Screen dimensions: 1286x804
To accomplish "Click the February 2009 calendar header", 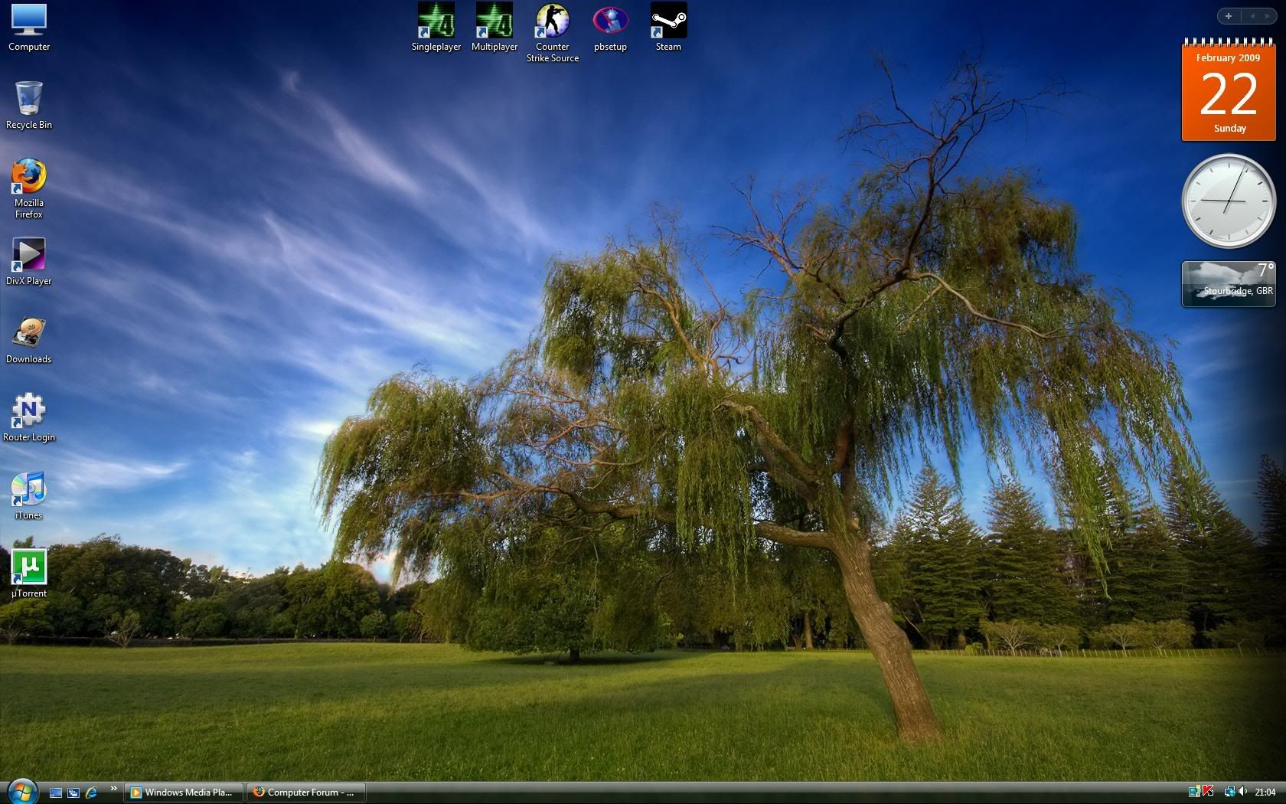I will 1229,58.
